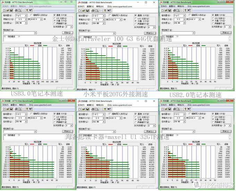
Task: Open 传输大小 0.5 dropdown in top-left window
Action: (26, 19)
